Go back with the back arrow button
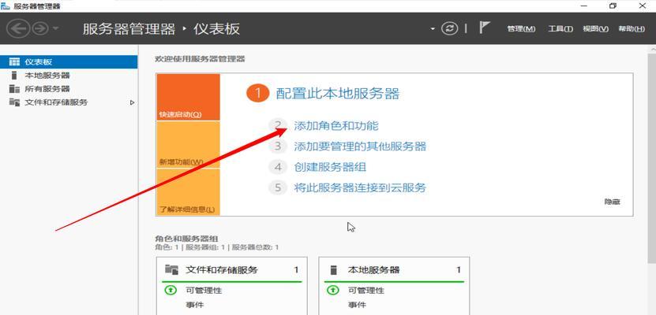Screen dimensions: 656x315 click(18, 29)
